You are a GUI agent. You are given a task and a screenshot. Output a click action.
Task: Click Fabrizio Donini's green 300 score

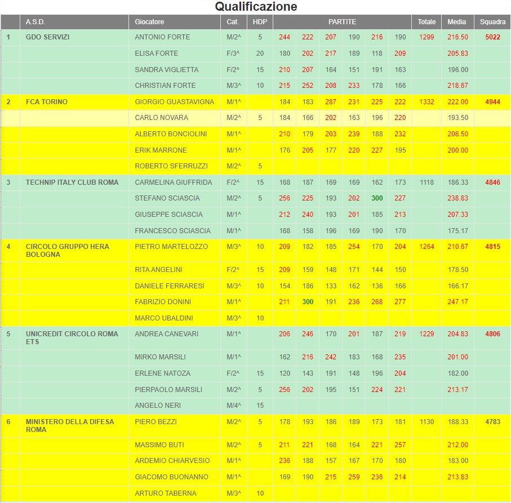click(x=308, y=302)
